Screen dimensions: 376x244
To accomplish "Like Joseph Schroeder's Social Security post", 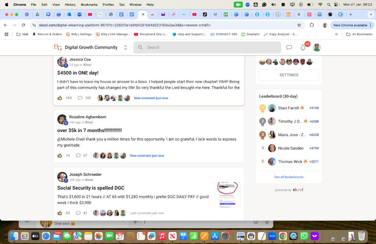I will pyautogui.click(x=60, y=213).
